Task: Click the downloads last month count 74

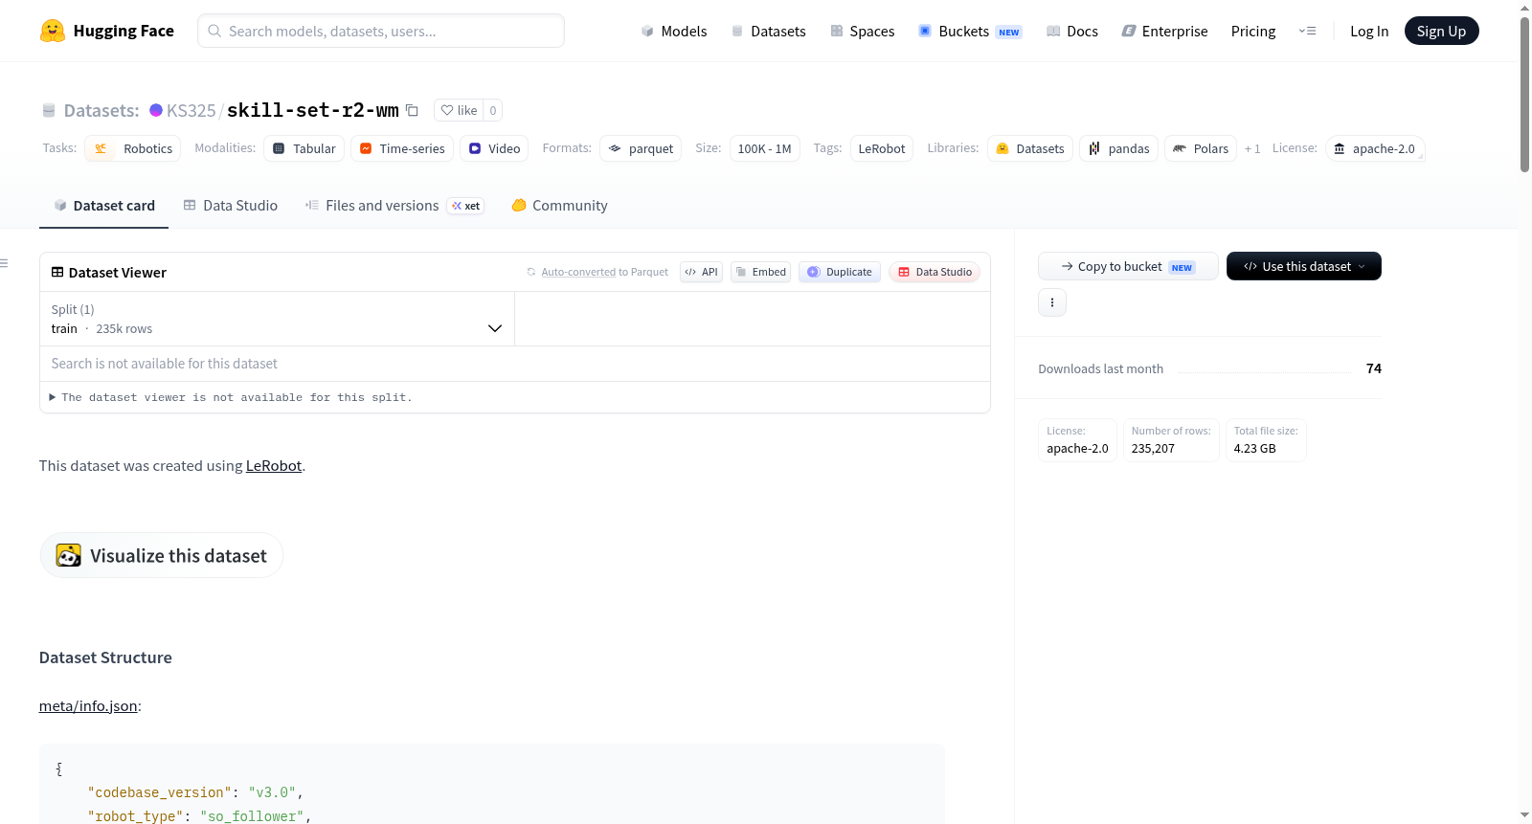Action: tap(1374, 368)
